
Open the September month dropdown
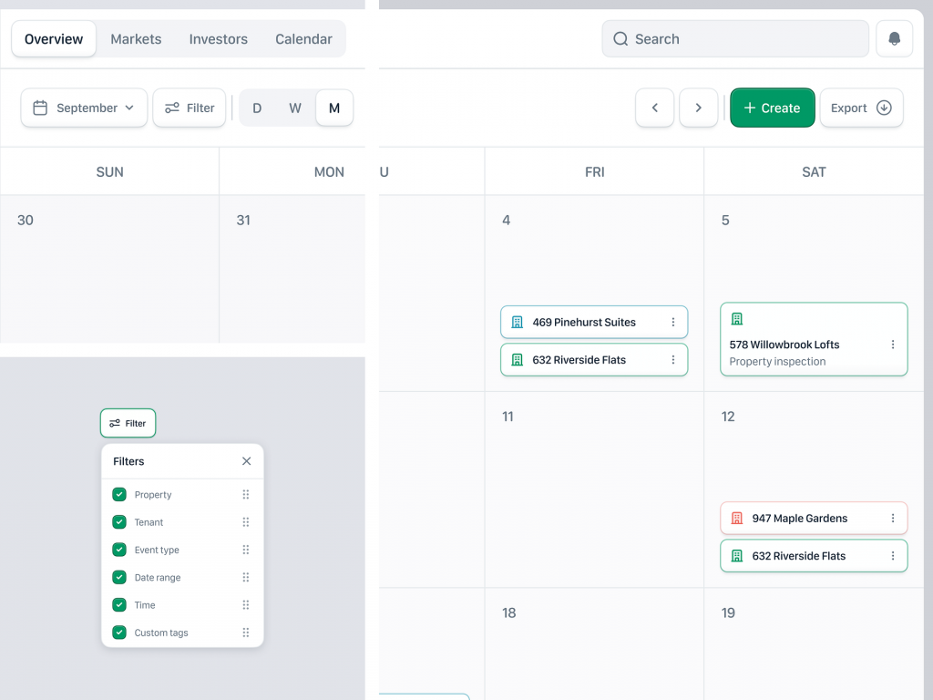84,108
